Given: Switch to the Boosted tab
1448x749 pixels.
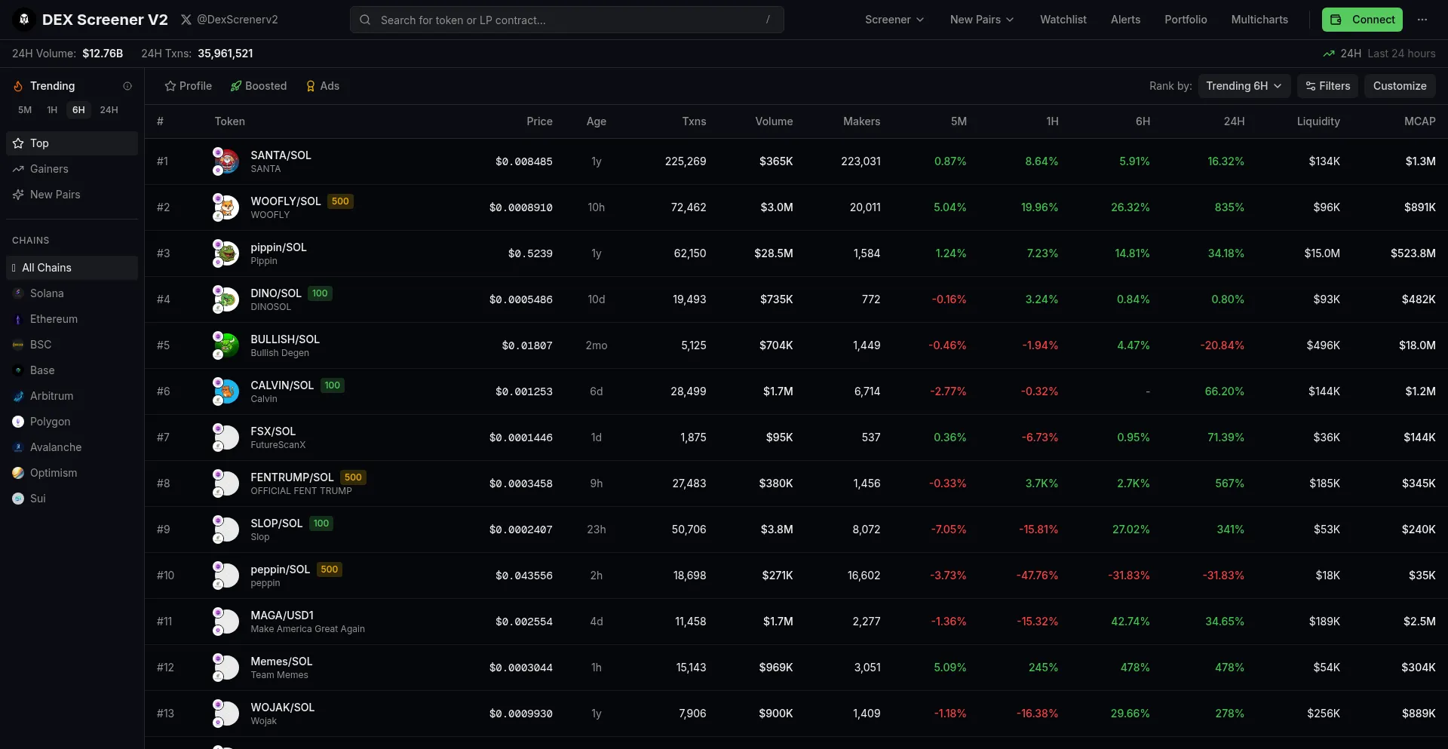Looking at the screenshot, I should pos(259,86).
